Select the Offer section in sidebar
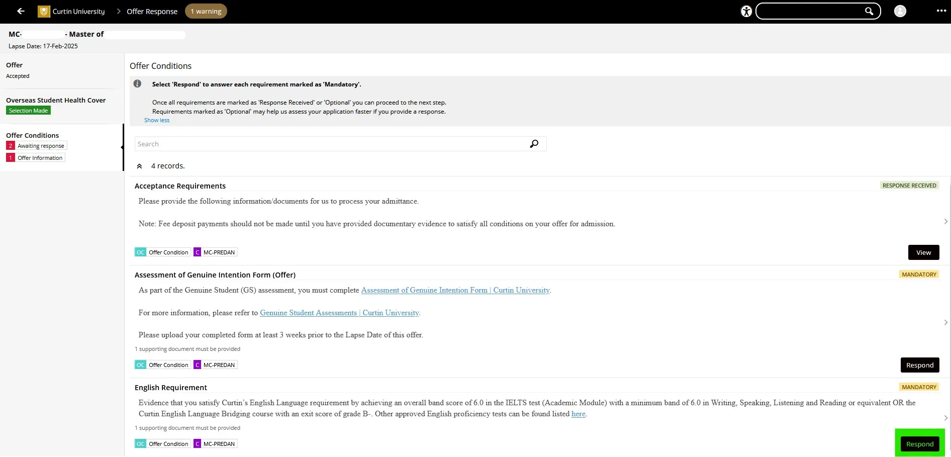This screenshot has height=457, width=951. [15, 65]
